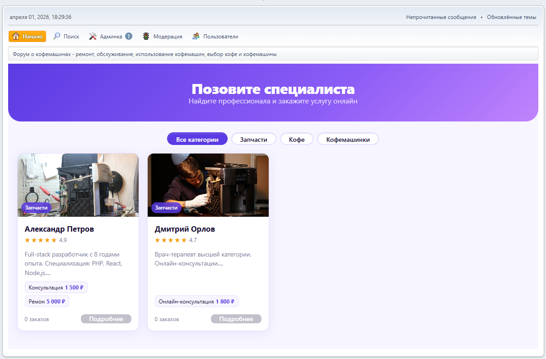Click Подробнее on Александр Петров's card

pos(106,319)
